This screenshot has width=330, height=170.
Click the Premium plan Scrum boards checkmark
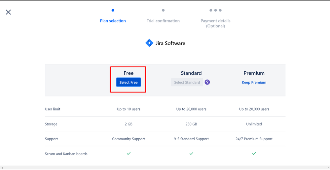coord(254,153)
